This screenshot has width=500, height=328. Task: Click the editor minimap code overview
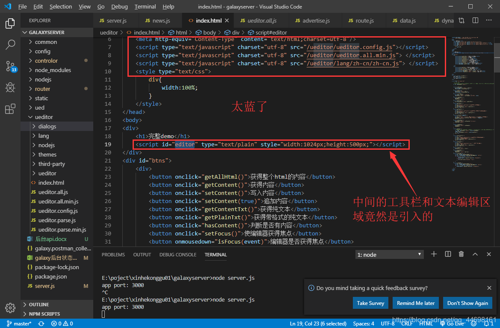pyautogui.click(x=473, y=105)
